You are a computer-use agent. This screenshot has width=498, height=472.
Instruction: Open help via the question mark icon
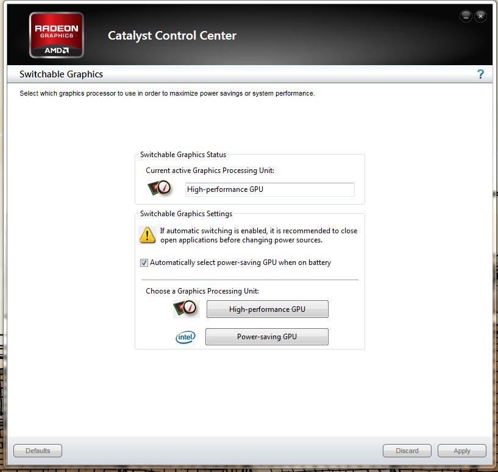[480, 74]
